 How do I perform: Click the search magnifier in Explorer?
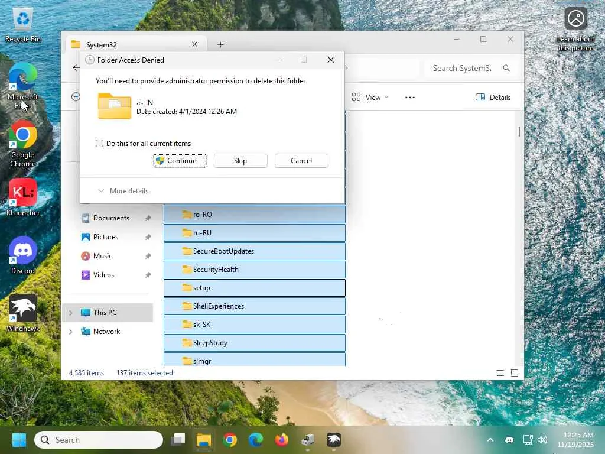[506, 68]
